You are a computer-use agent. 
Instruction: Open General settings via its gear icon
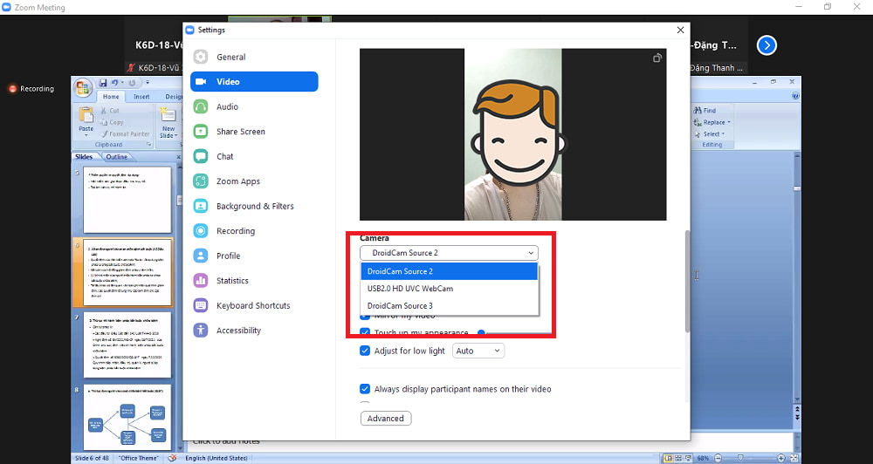tap(201, 57)
